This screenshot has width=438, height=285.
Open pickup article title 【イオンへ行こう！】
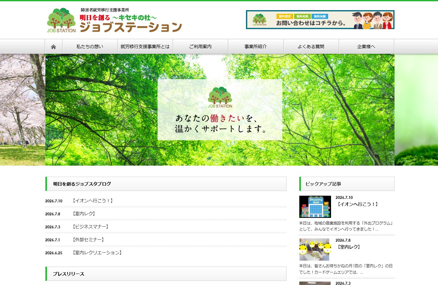(x=357, y=204)
